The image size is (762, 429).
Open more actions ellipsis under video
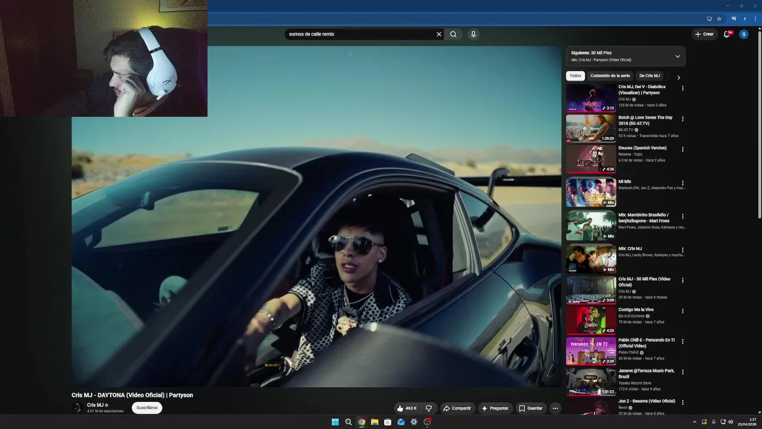[x=555, y=408]
